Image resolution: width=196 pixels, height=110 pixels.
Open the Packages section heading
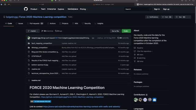[138, 82]
